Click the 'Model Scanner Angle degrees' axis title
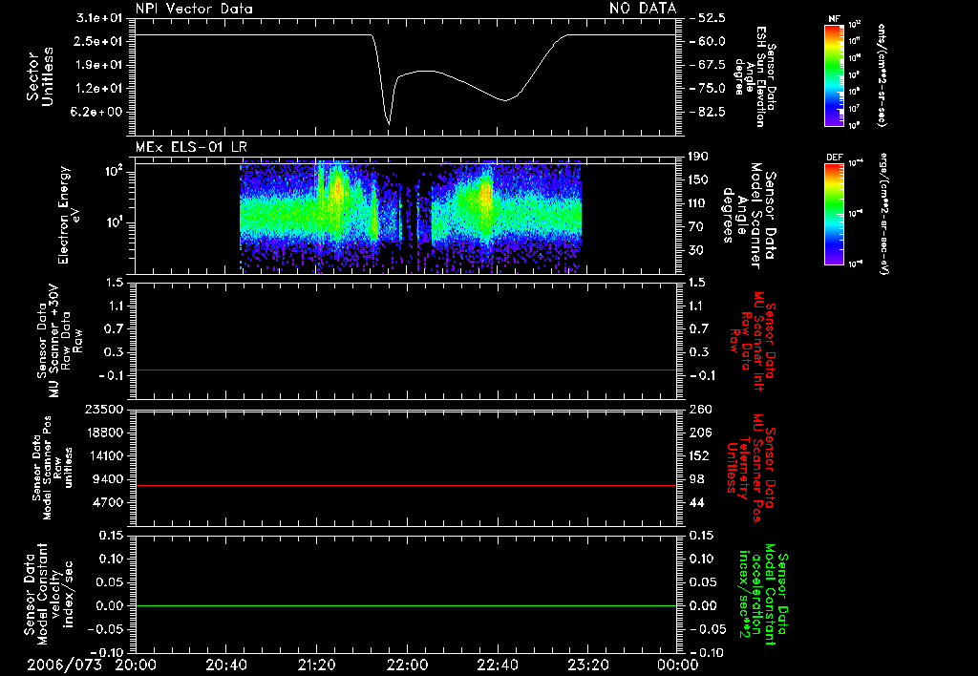Viewport: 978px width, 676px height. click(749, 216)
